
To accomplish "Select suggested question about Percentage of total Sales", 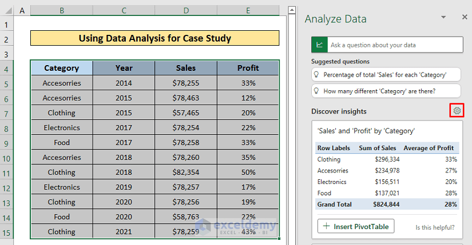I will click(x=384, y=75).
